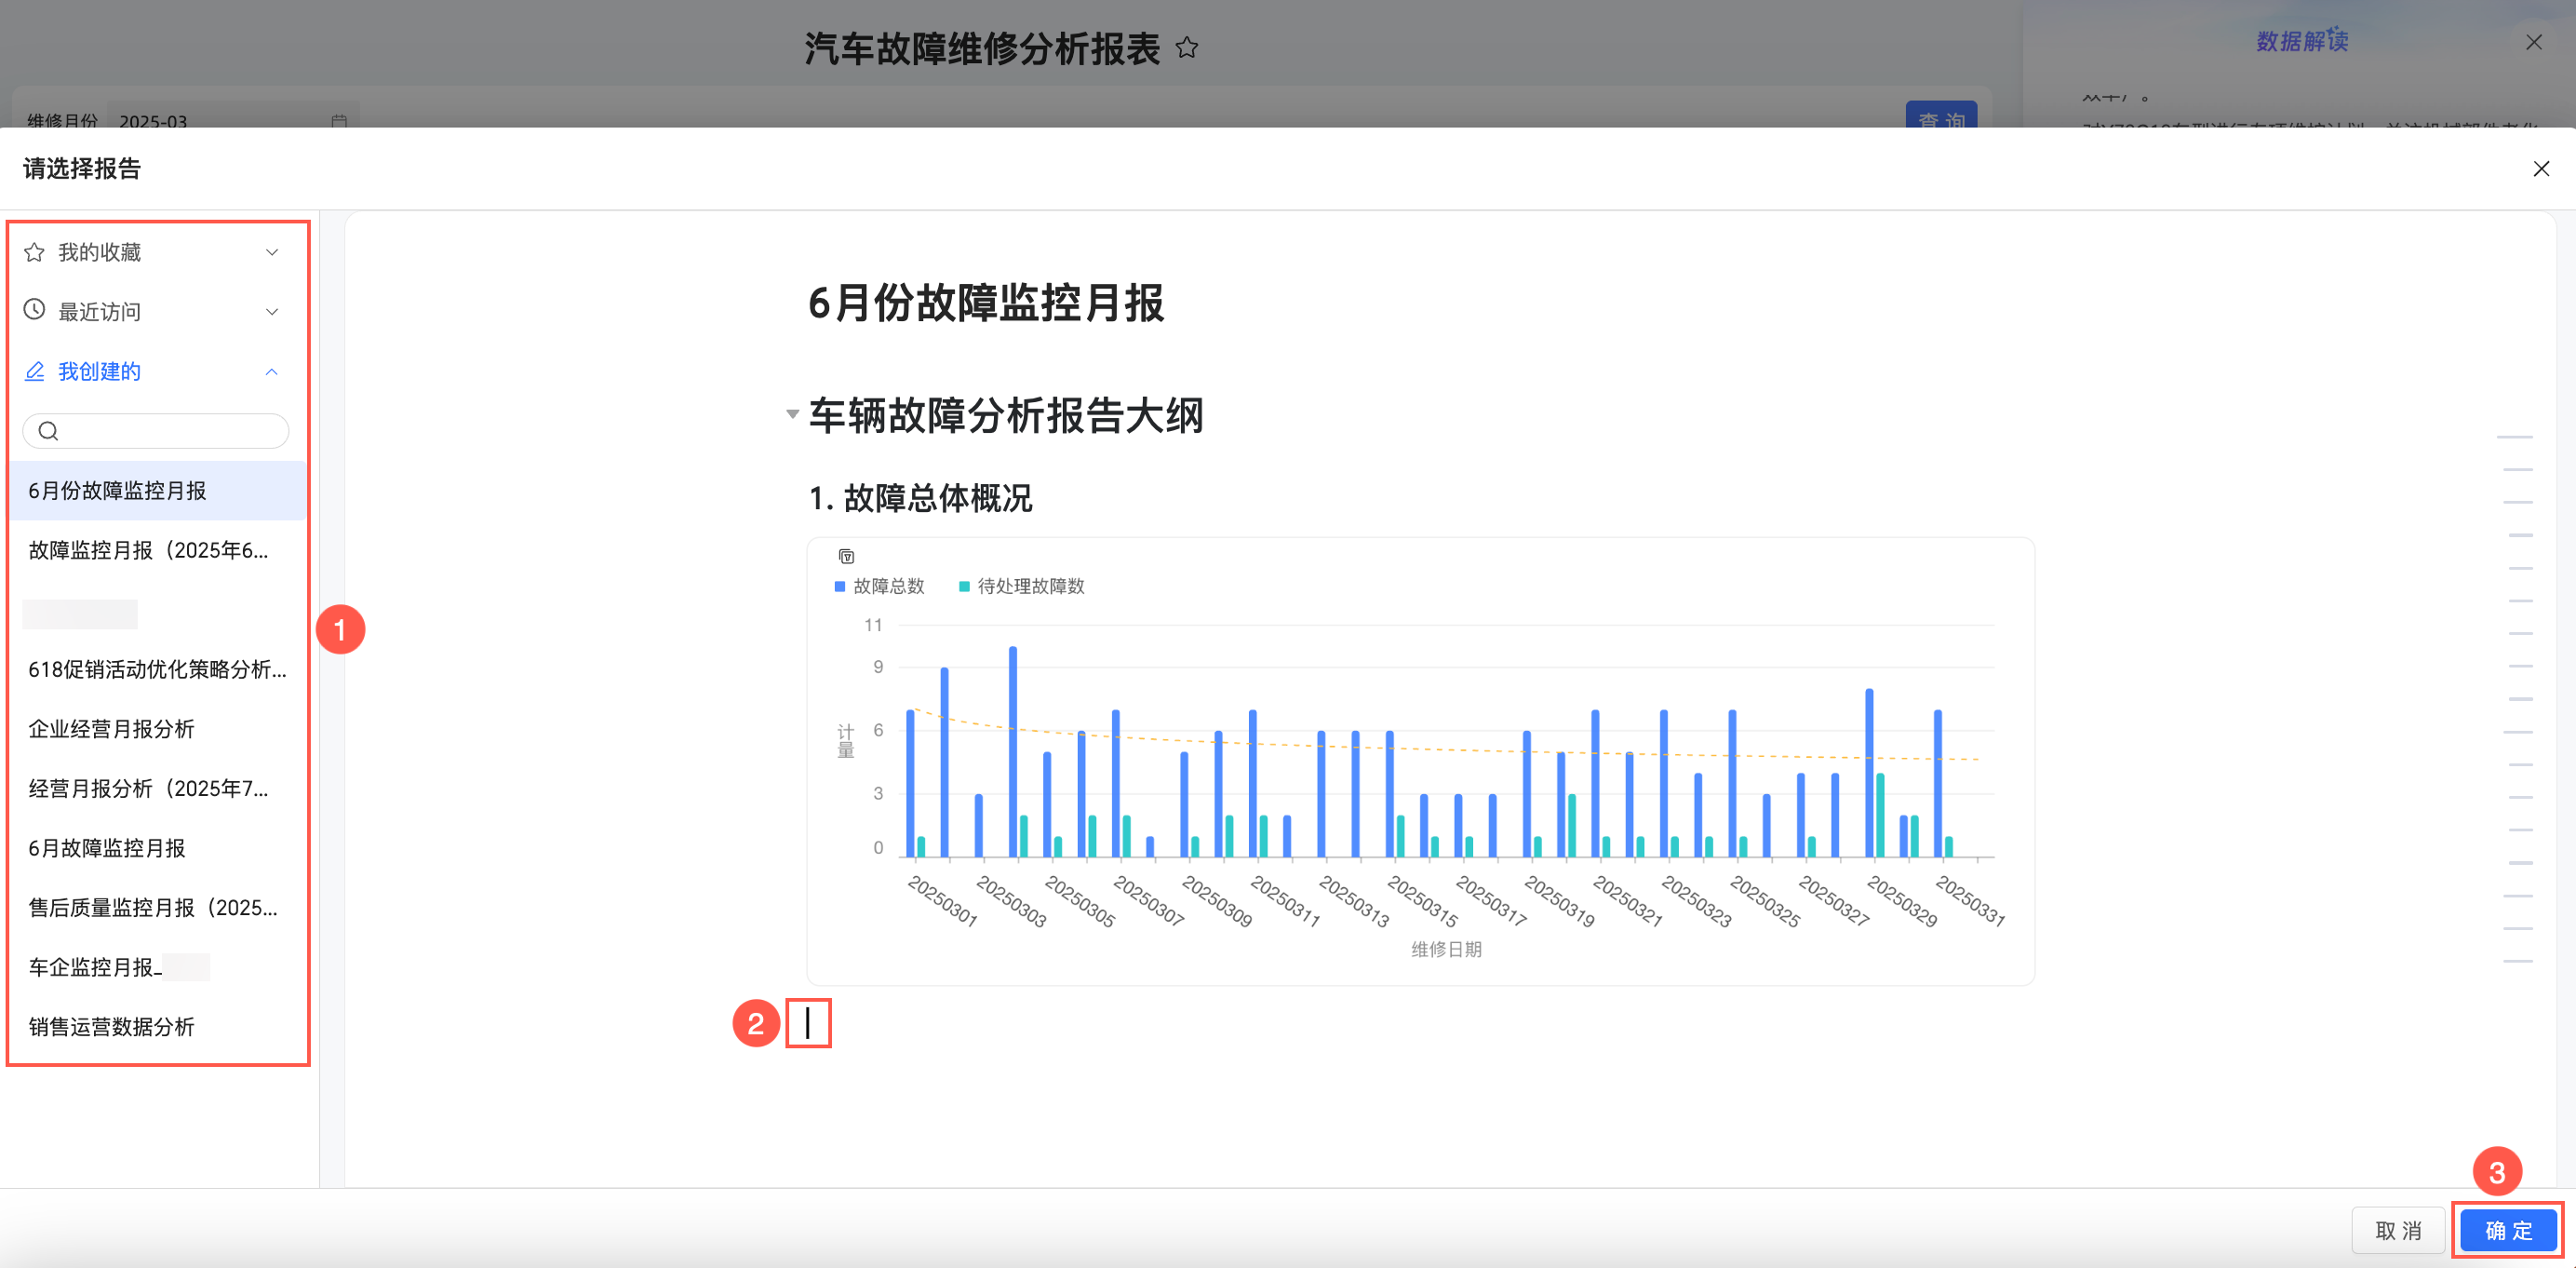The height and width of the screenshot is (1268, 2576).
Task: Expand the 我的收藏 section chevron
Action: 272,252
